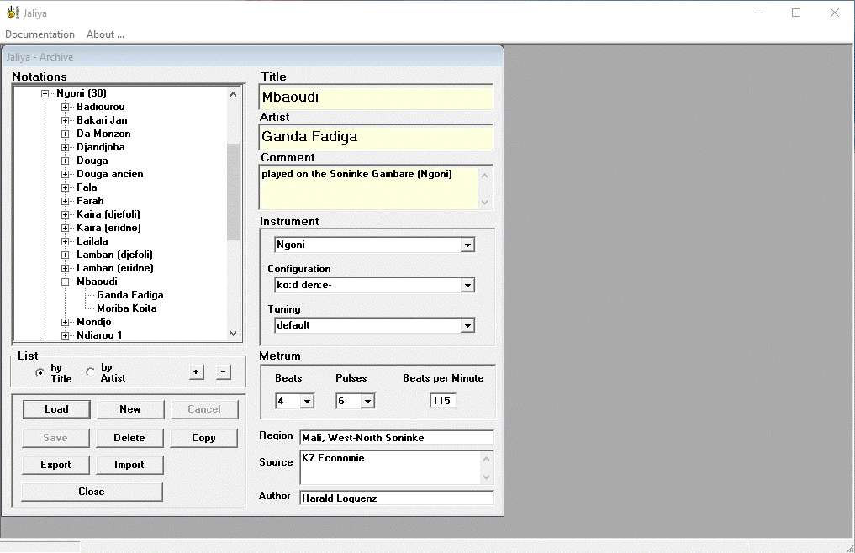Click the Load button

tap(56, 409)
